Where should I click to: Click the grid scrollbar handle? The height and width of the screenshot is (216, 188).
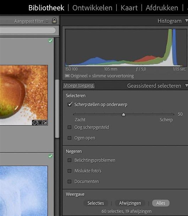(57, 109)
